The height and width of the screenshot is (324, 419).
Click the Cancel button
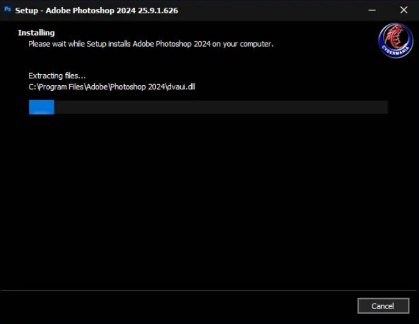383,306
